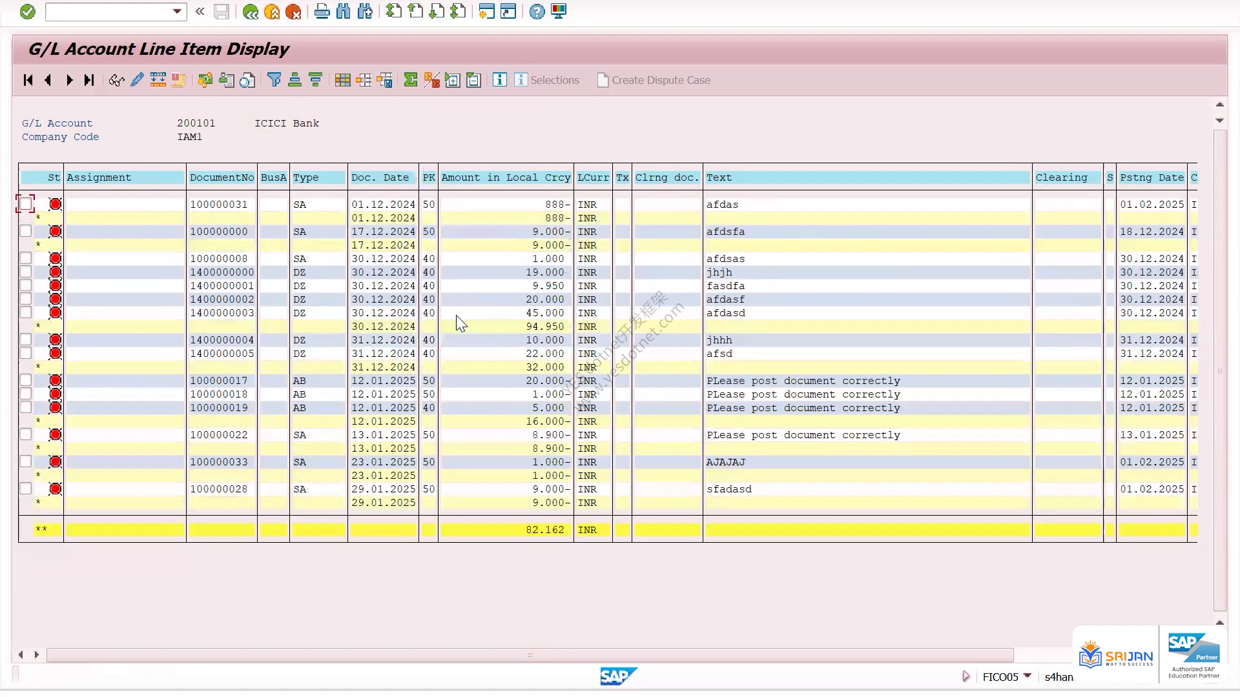
Task: Tick the checkbox for document 100000031
Action: click(x=25, y=204)
